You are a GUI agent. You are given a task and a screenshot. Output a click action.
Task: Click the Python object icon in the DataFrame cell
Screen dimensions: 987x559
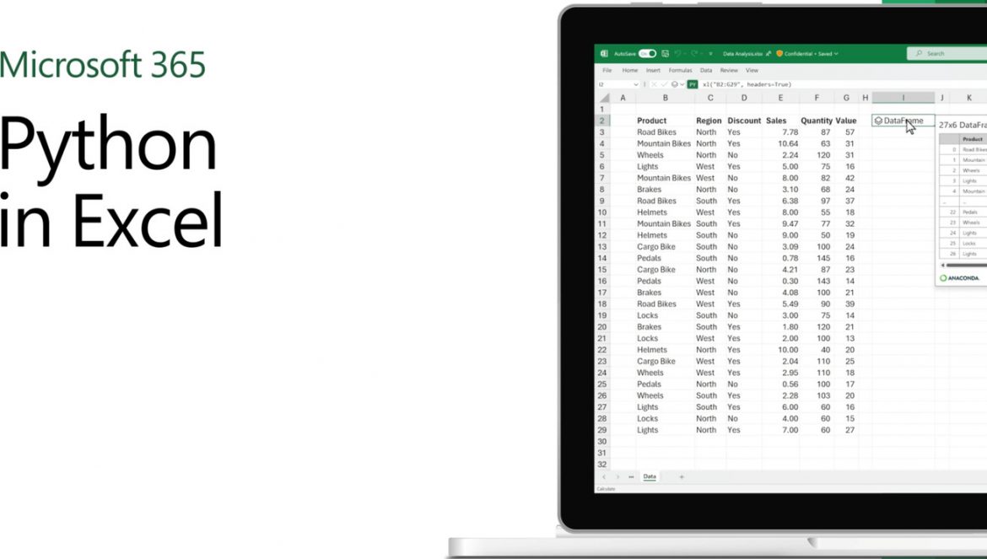tap(878, 121)
